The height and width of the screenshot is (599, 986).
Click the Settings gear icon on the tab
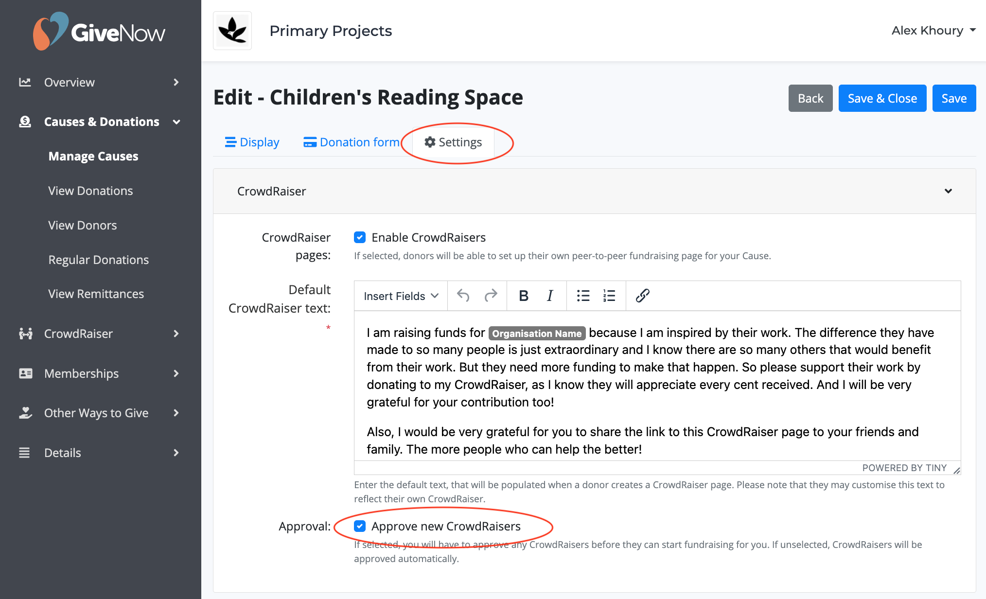point(430,142)
